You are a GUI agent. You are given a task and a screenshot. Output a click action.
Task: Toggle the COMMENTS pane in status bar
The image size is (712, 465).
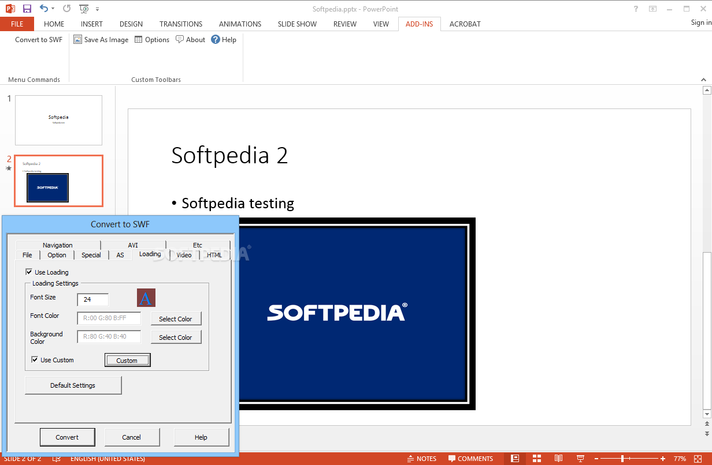pyautogui.click(x=470, y=459)
